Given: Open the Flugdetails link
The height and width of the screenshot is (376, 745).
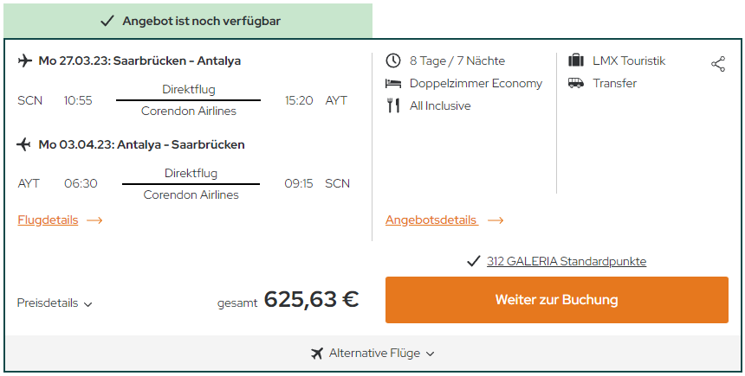Looking at the screenshot, I should tap(48, 220).
